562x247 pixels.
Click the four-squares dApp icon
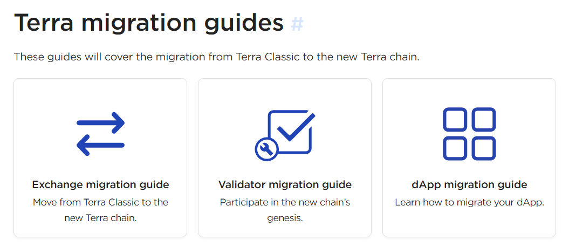[469, 134]
